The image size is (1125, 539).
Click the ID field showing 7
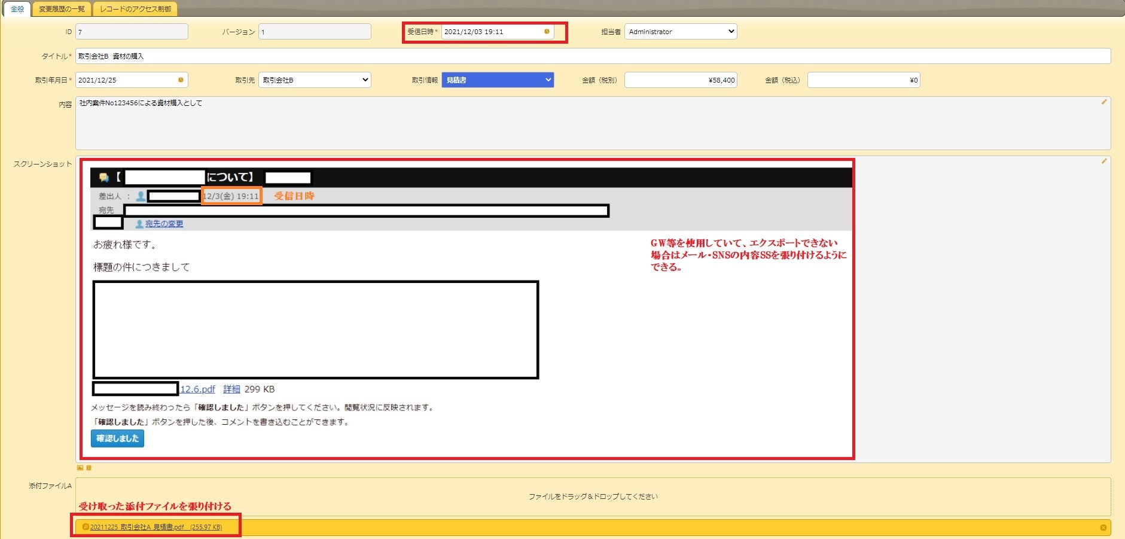tap(132, 32)
